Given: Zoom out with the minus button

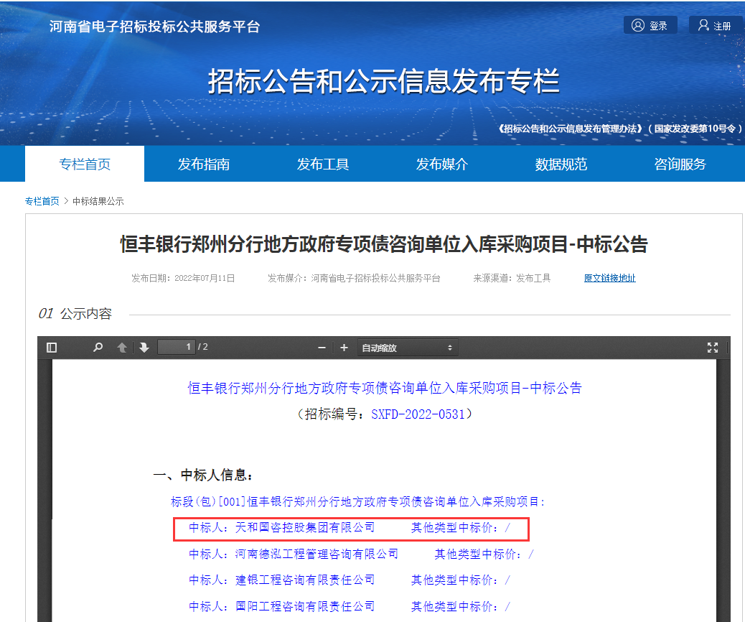Looking at the screenshot, I should coord(322,348).
